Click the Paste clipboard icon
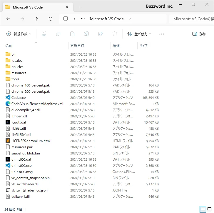214x213 pixels. (x=72, y=34)
